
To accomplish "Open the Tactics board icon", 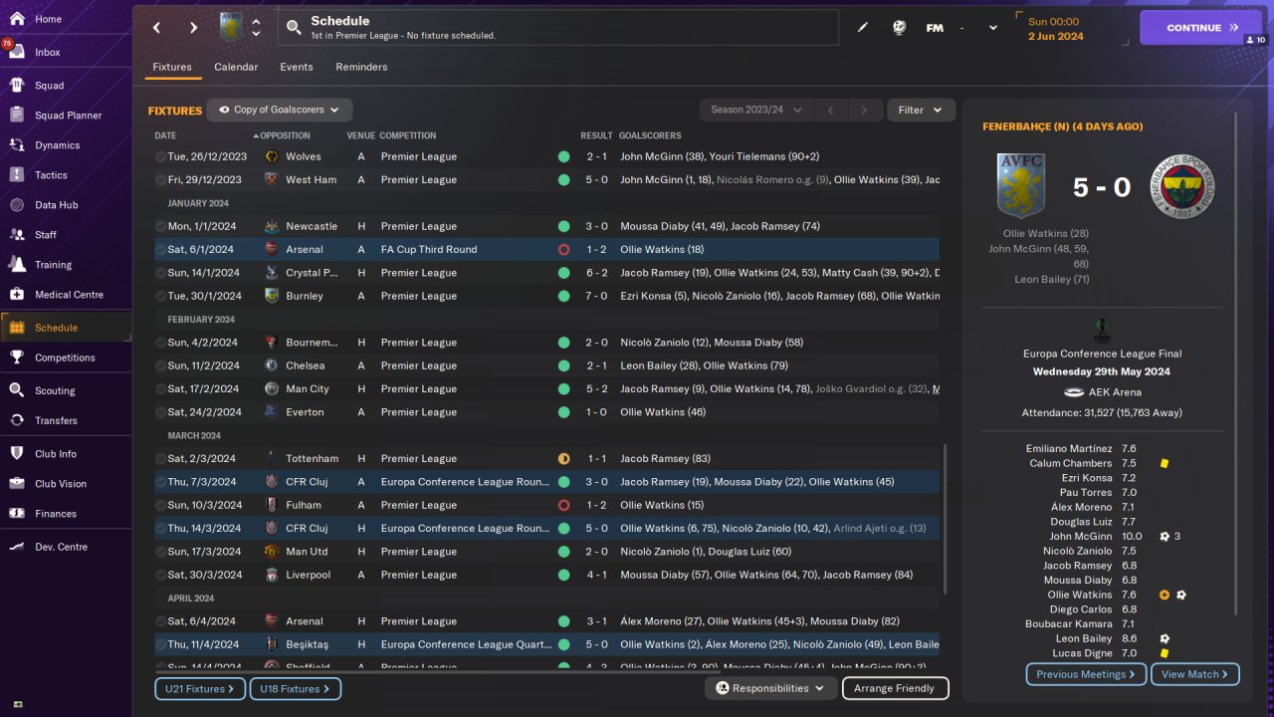I will [17, 175].
